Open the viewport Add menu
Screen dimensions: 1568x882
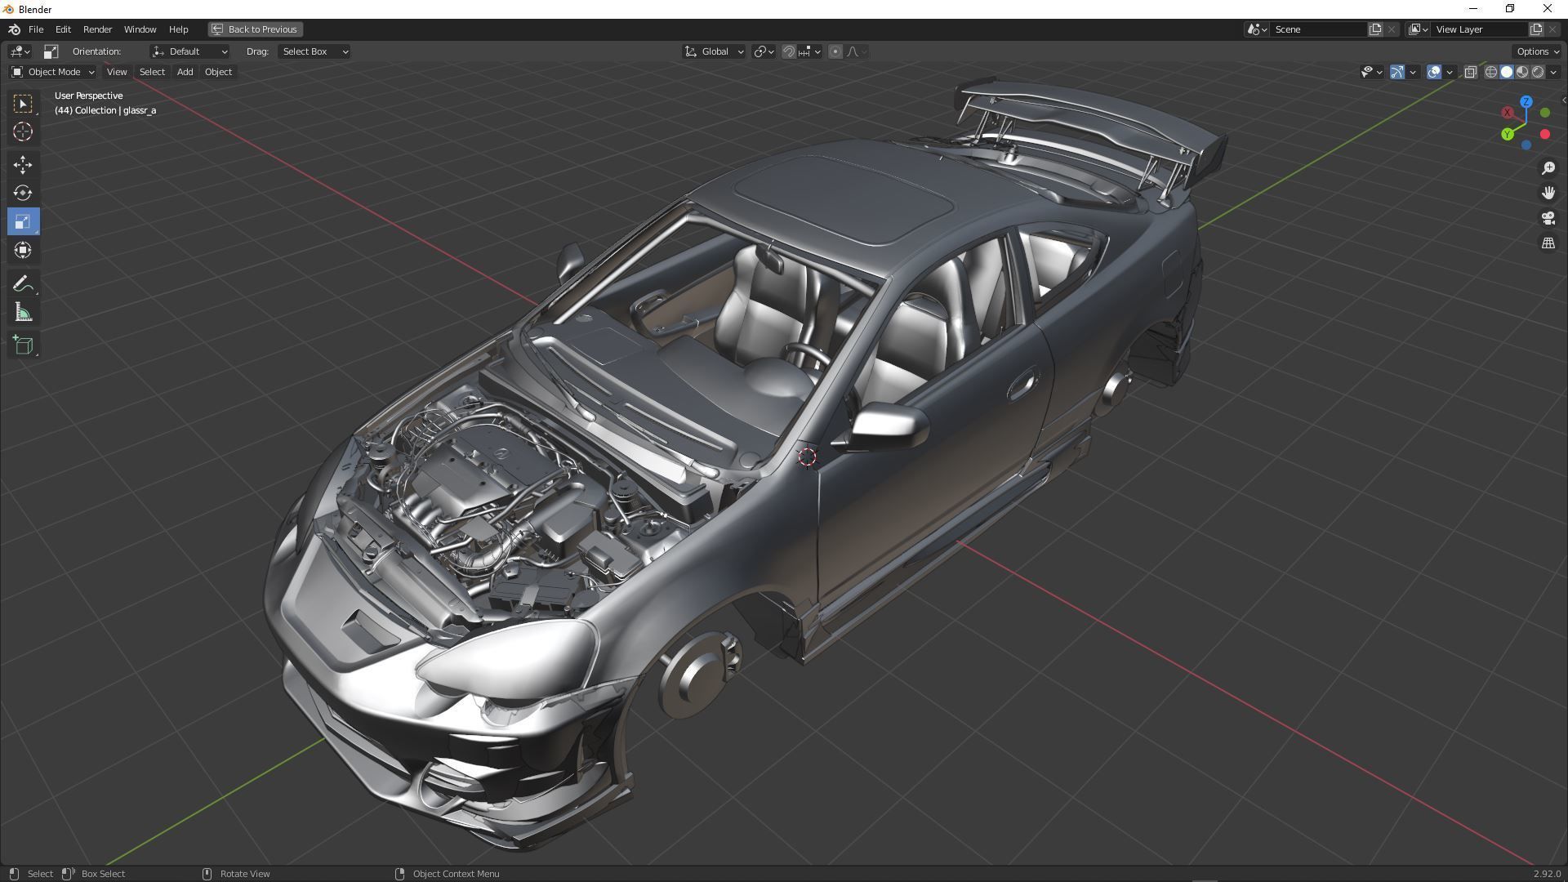[185, 72]
